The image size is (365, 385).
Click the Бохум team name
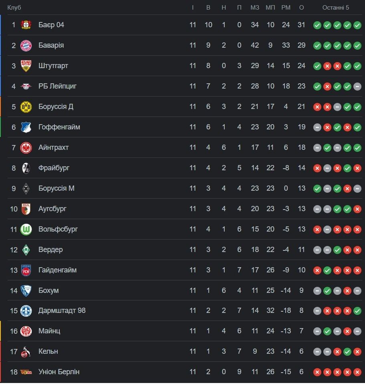48,290
